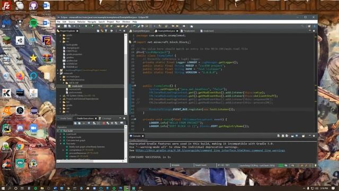Close the Console view tab

tap(143, 136)
